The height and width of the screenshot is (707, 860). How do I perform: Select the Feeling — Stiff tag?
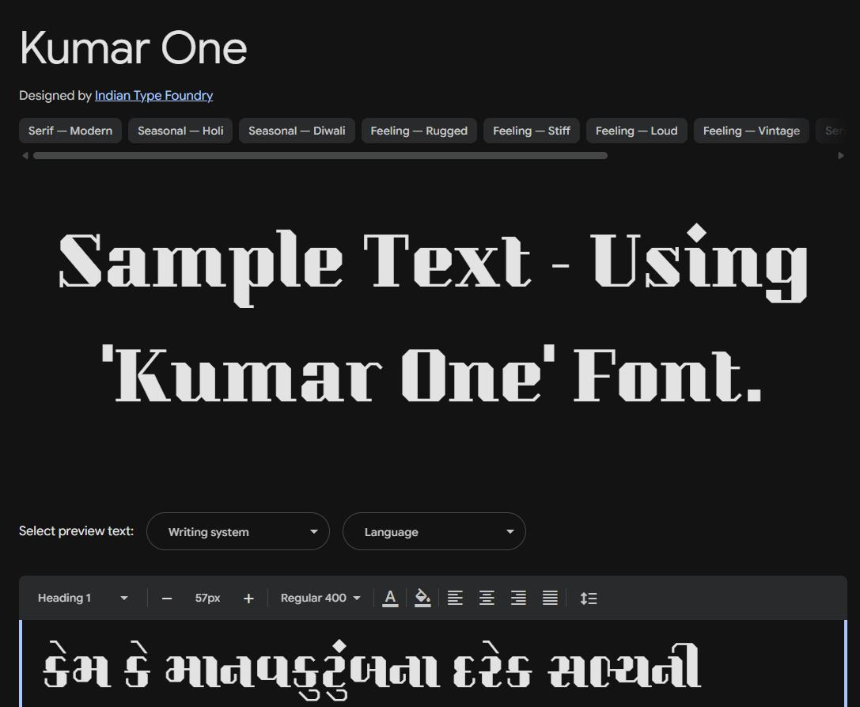pos(532,131)
